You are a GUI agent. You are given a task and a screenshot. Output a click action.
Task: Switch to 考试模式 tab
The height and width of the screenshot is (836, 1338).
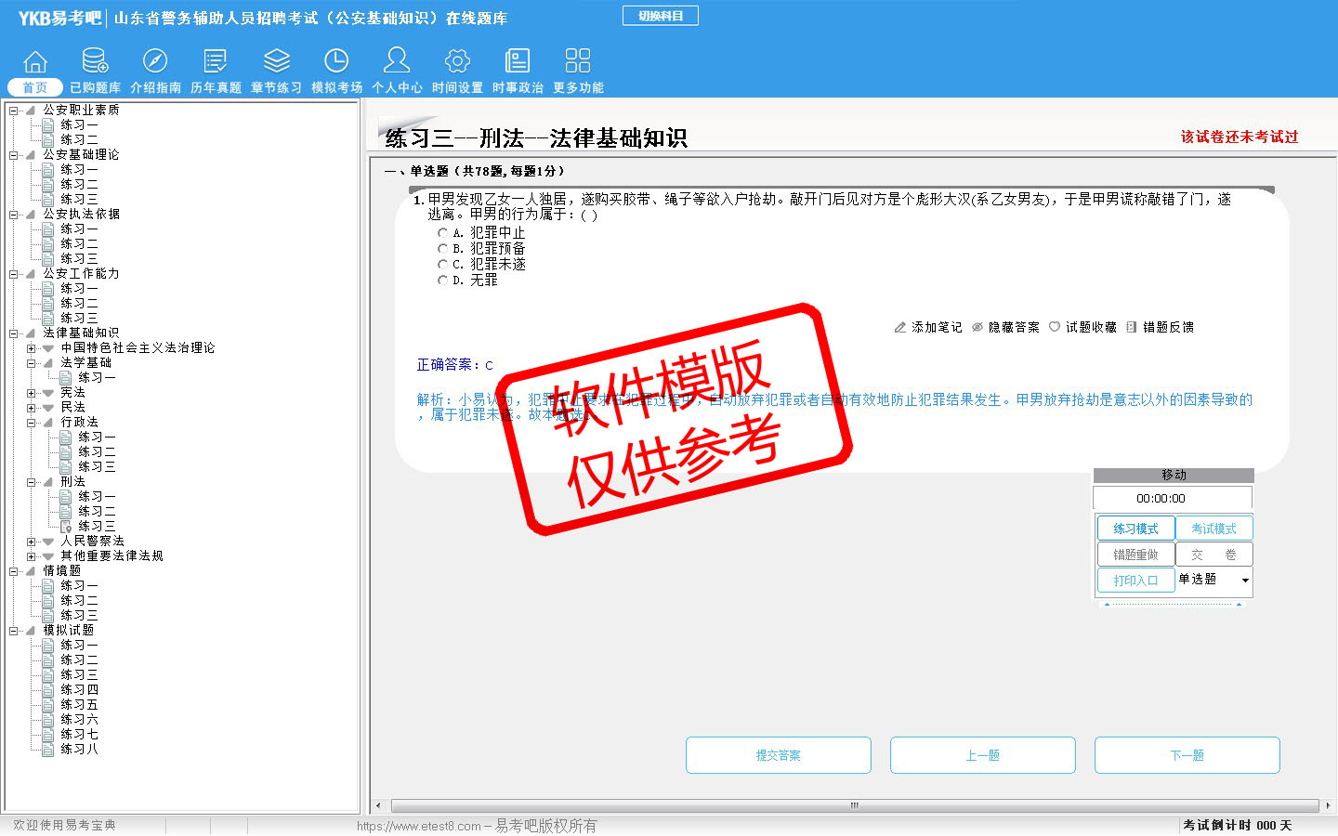point(1213,529)
